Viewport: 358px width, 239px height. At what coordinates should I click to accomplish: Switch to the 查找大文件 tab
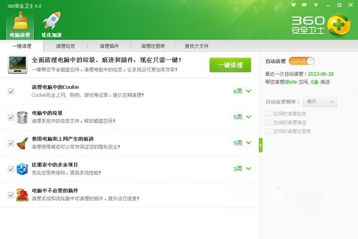196,46
